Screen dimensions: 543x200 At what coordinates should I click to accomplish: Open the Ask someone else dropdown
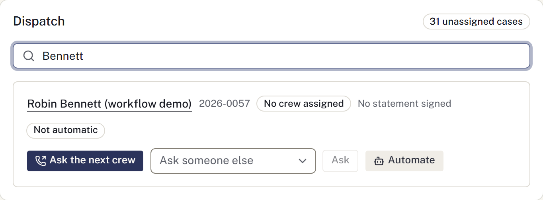point(233,161)
